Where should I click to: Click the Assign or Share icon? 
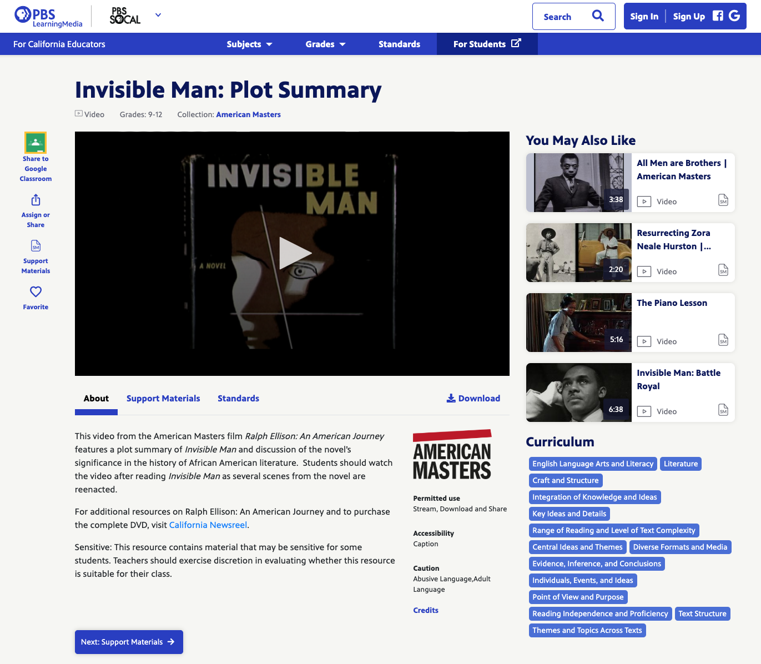[x=35, y=200]
